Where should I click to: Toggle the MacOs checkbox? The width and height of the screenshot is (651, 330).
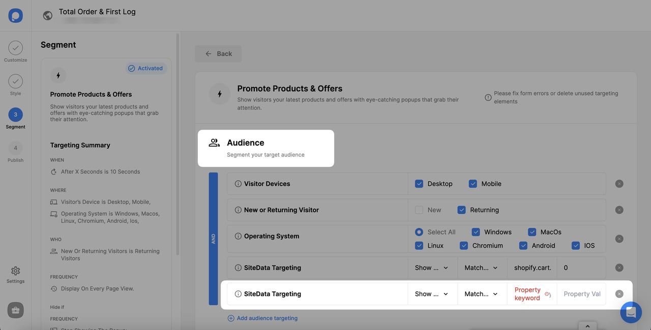[532, 232]
